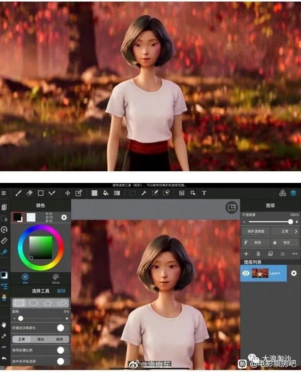Click the black foreground color swatch
Screen dimensions: 301x372
[17, 217]
